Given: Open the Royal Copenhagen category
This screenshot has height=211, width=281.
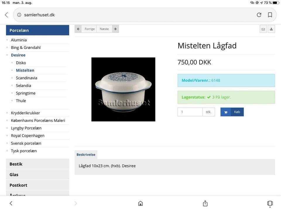Looking at the screenshot, I should pos(28,136).
